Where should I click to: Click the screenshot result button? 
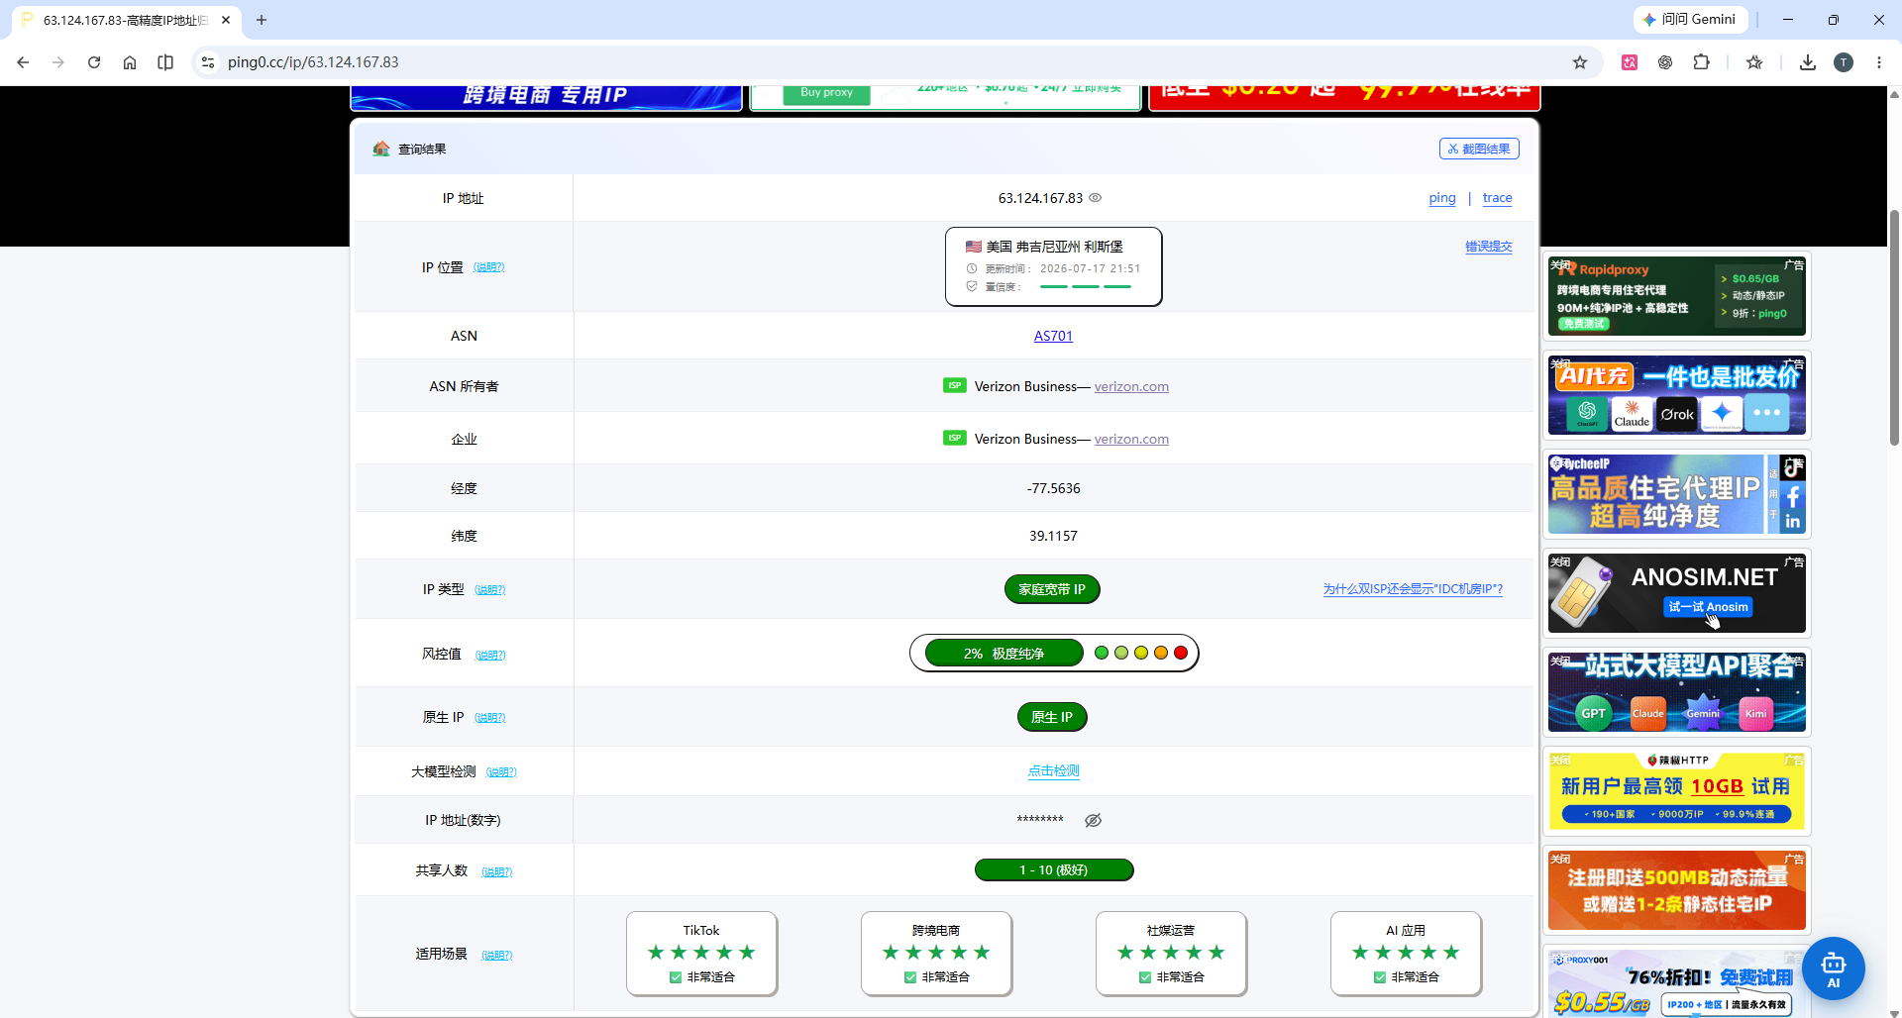click(1479, 149)
